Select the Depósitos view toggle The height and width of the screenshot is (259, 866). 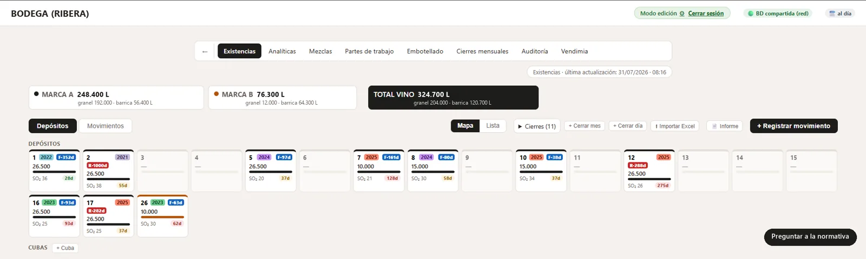53,126
